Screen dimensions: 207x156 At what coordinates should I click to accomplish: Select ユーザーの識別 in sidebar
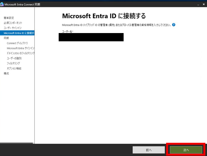tap(14, 58)
